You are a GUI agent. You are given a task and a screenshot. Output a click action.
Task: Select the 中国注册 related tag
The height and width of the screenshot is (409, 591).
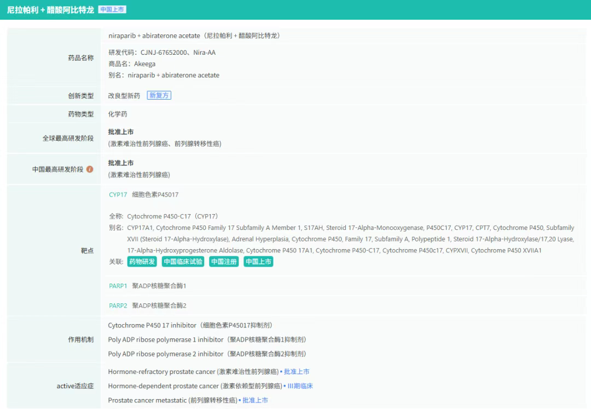click(224, 262)
